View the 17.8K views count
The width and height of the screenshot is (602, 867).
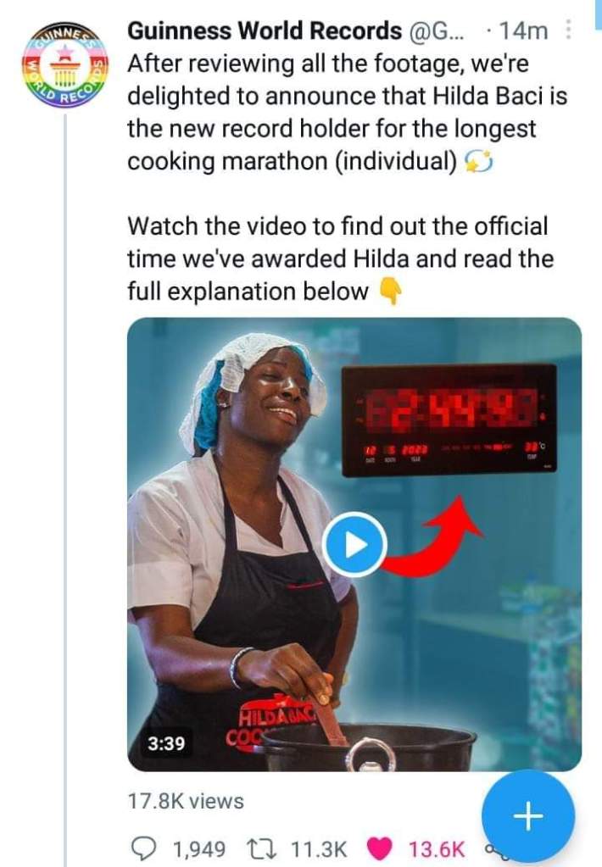[x=186, y=801]
